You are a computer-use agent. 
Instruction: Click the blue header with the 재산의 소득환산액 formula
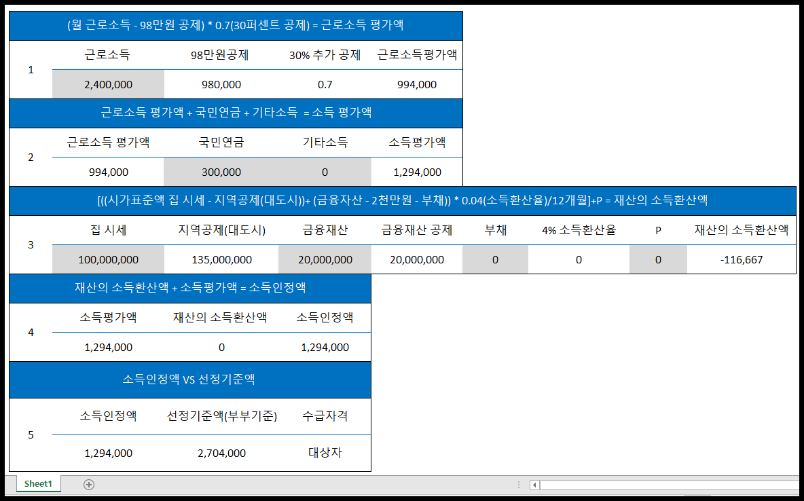[x=403, y=200]
